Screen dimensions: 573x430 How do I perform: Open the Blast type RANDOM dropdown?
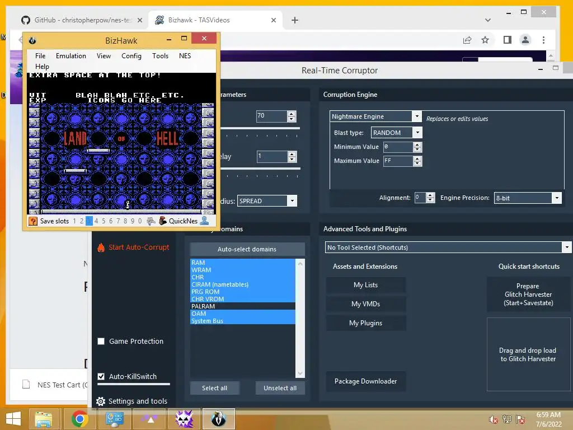click(x=417, y=132)
